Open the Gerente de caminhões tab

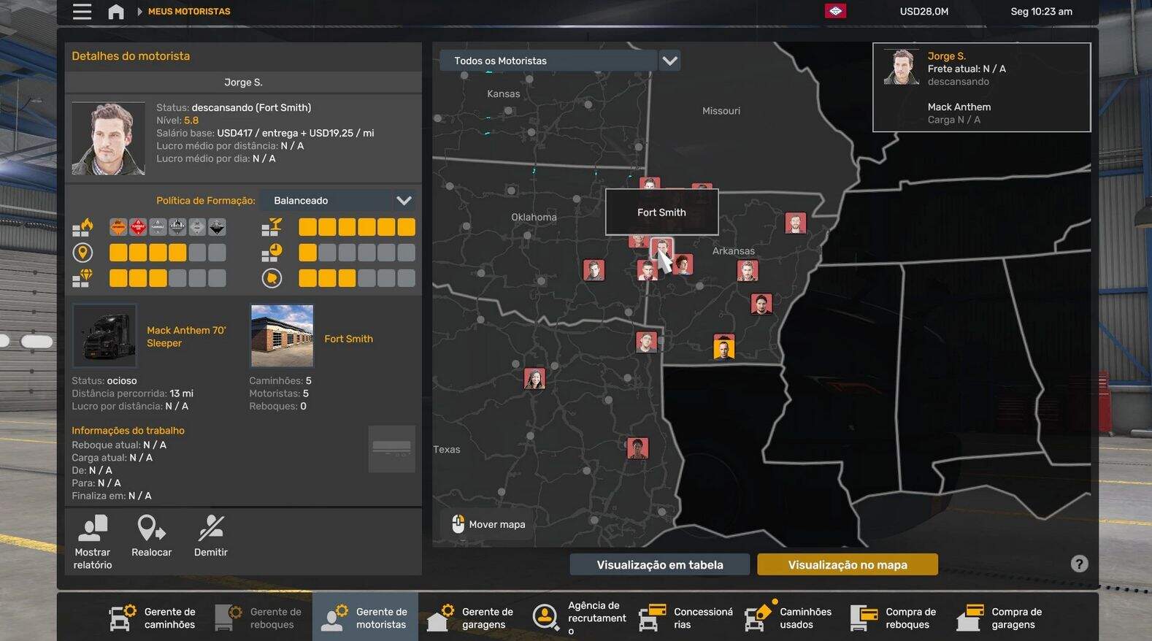coord(153,618)
